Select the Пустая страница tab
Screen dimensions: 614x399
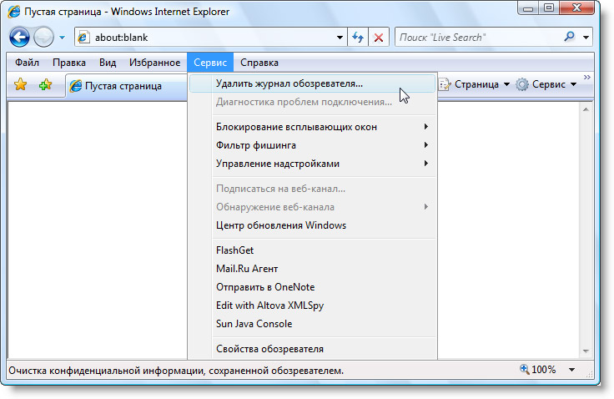click(126, 86)
